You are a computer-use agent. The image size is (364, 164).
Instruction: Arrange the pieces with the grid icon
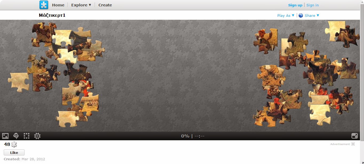[x=26, y=136]
